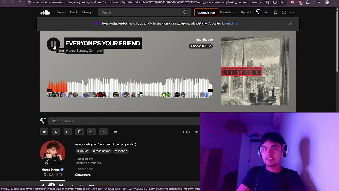The height and width of the screenshot is (191, 339).
Task: Open the tech house tag
Action: (x=102, y=151)
